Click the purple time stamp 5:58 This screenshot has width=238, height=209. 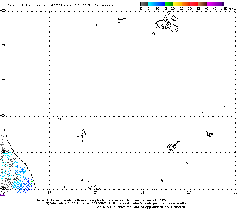[3, 195]
